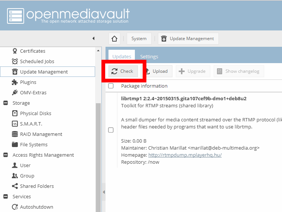Click the Package information column header
This screenshot has width=282, height=212.
(x=144, y=86)
